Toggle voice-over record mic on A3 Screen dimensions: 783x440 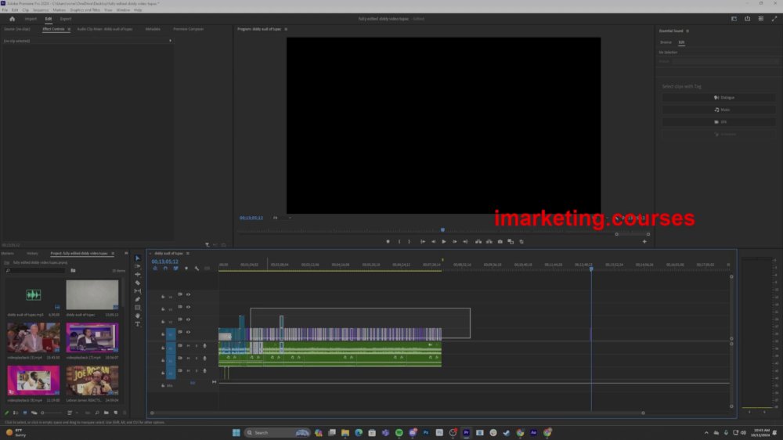pos(204,370)
